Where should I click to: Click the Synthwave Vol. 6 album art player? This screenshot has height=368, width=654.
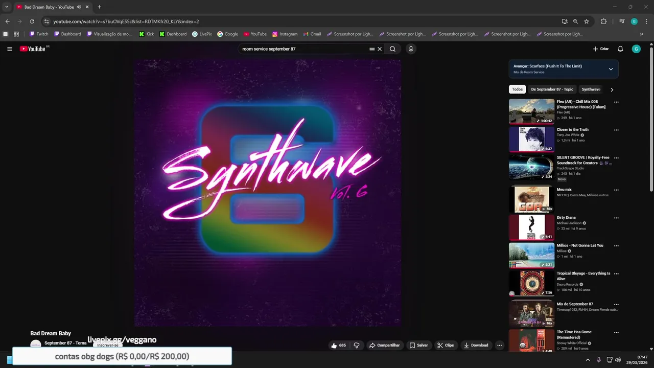(268, 193)
